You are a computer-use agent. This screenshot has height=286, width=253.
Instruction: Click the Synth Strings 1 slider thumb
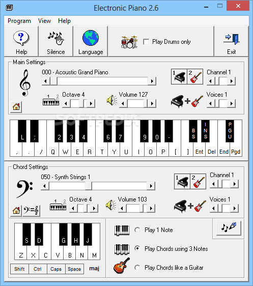89,186
